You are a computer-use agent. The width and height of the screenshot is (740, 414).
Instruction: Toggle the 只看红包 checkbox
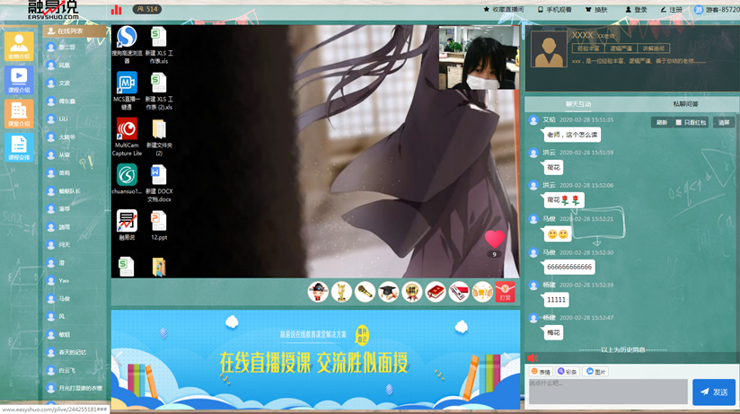(x=679, y=122)
